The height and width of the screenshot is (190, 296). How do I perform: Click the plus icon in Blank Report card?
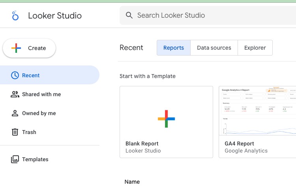click(166, 119)
